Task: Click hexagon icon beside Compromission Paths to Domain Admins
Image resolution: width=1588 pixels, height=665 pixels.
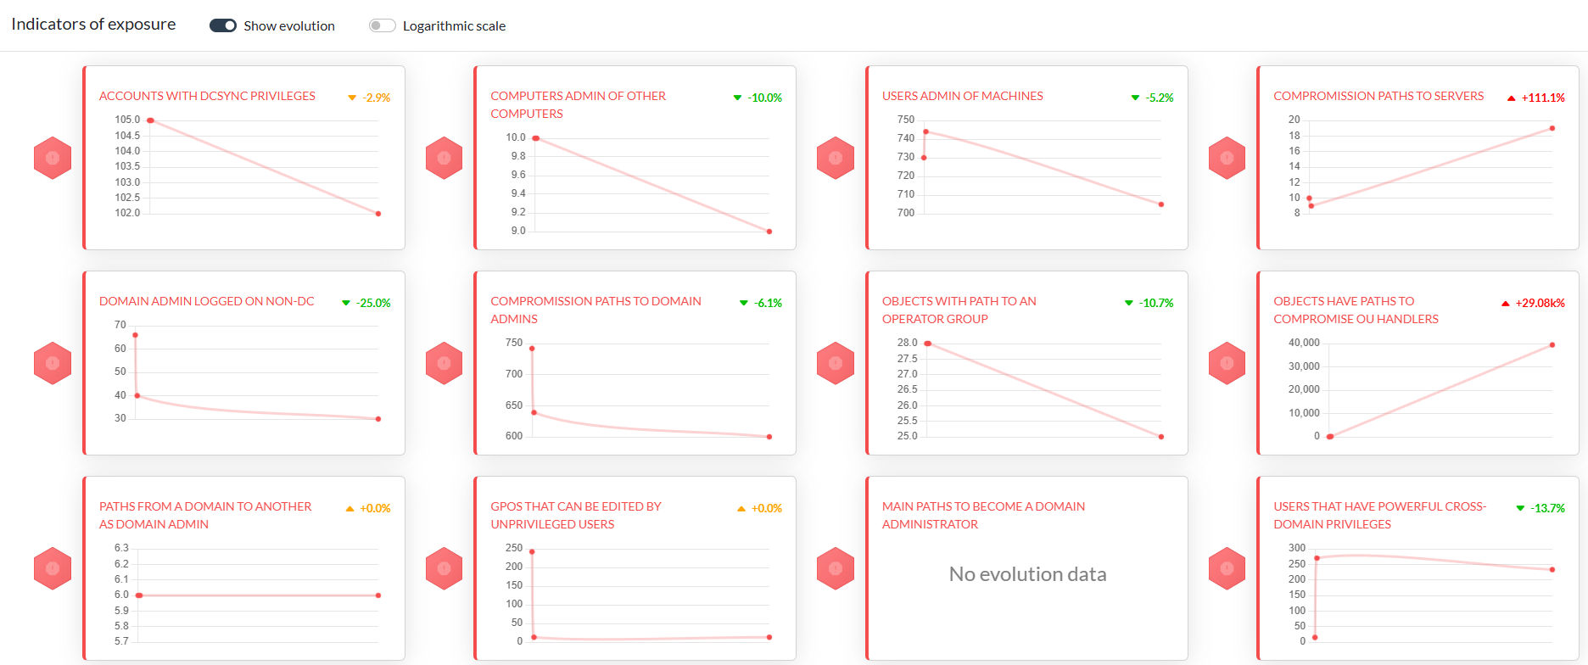Action: click(444, 363)
